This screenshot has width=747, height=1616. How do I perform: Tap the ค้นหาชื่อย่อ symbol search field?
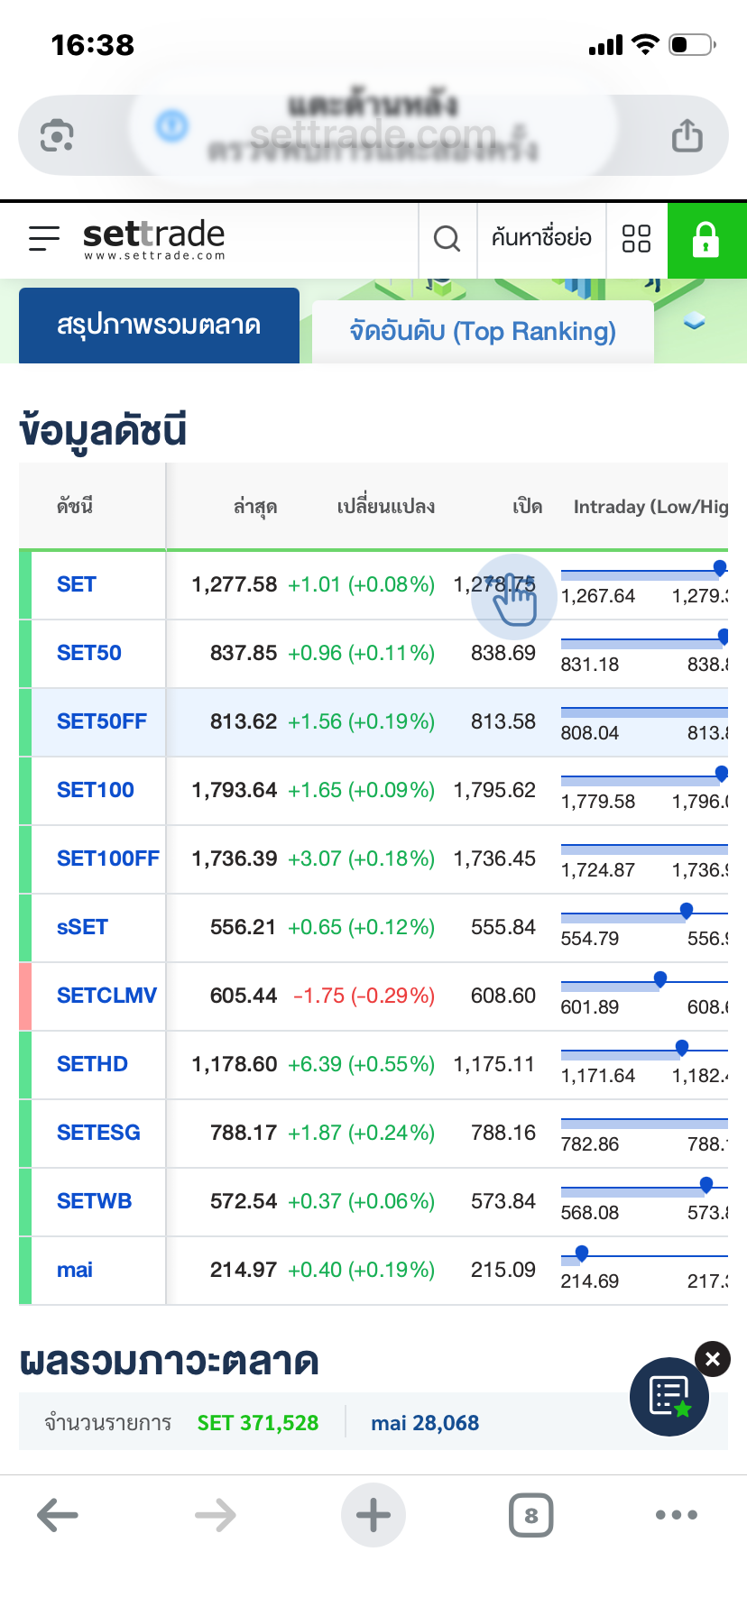[541, 239]
